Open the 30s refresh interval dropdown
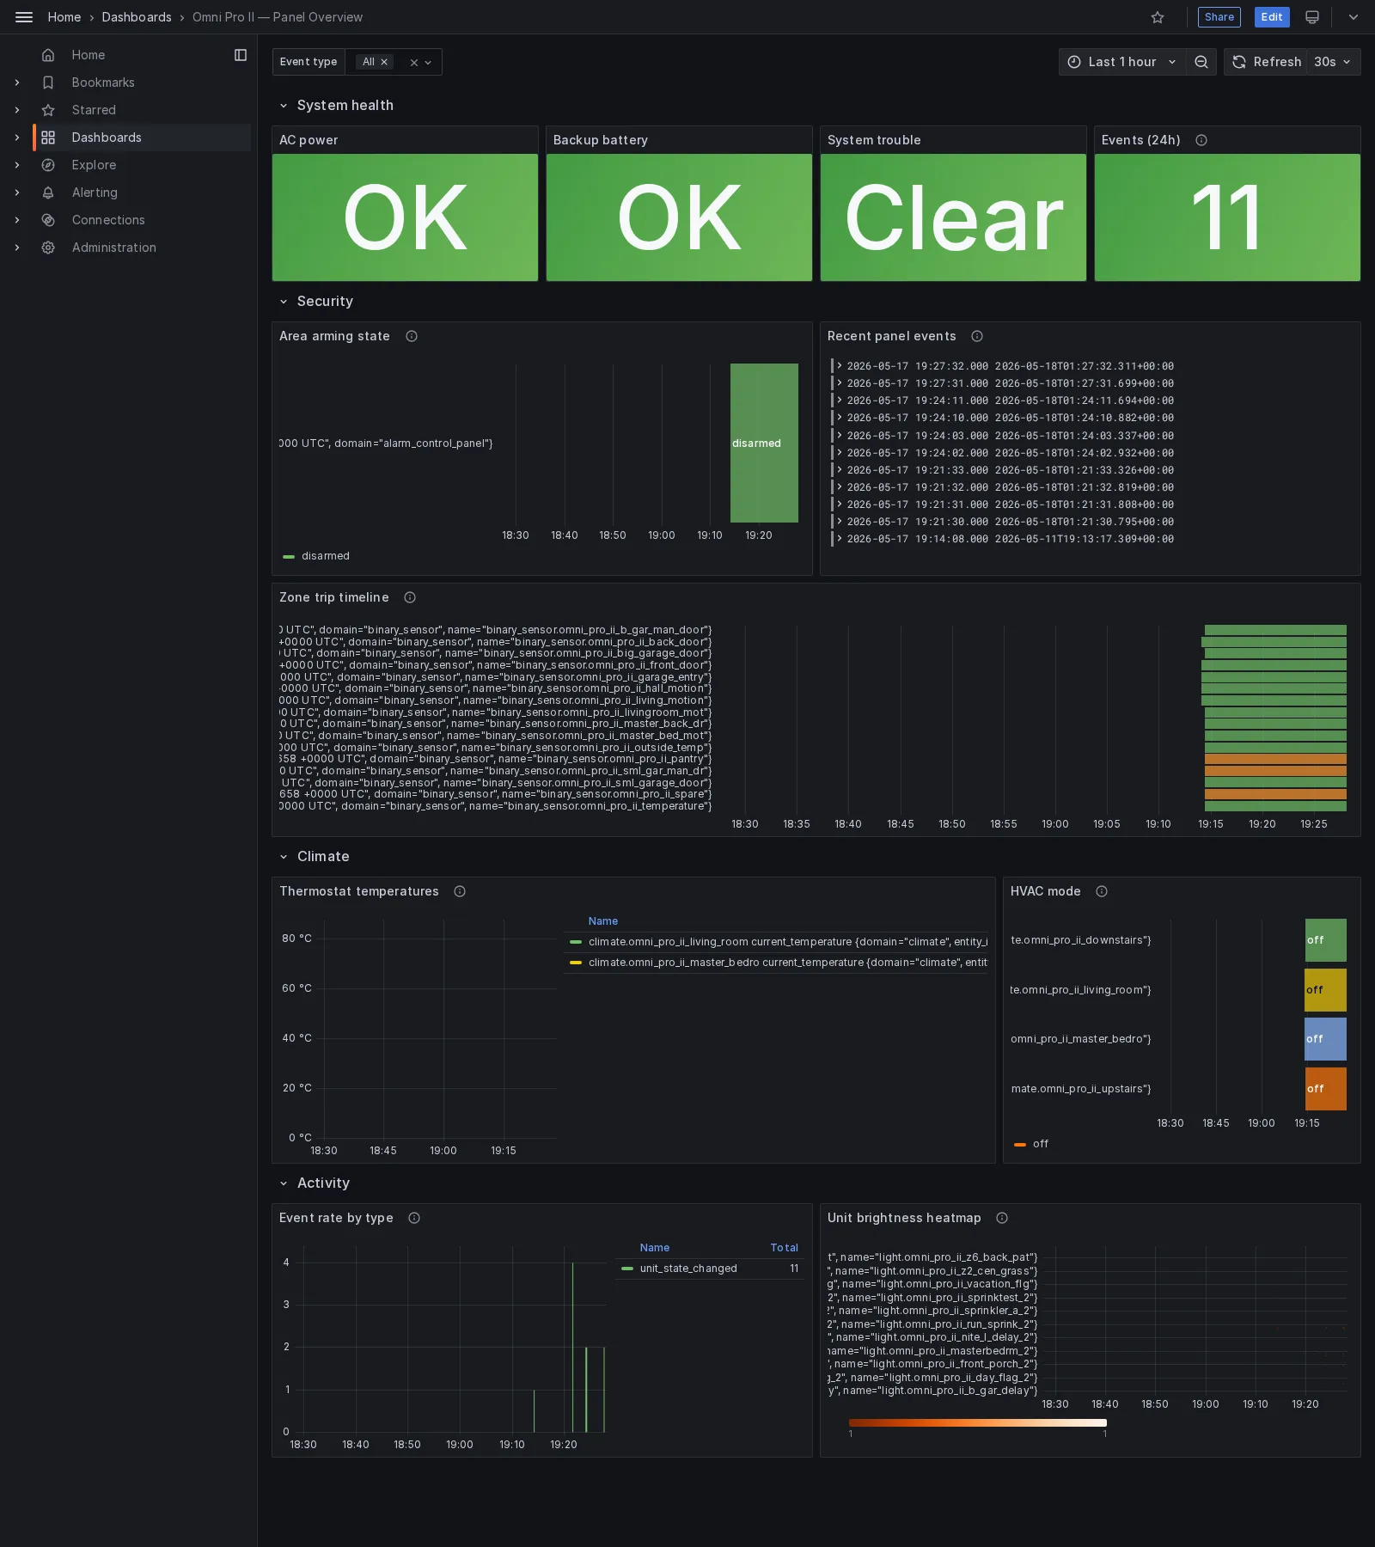The image size is (1375, 1547). (1333, 62)
